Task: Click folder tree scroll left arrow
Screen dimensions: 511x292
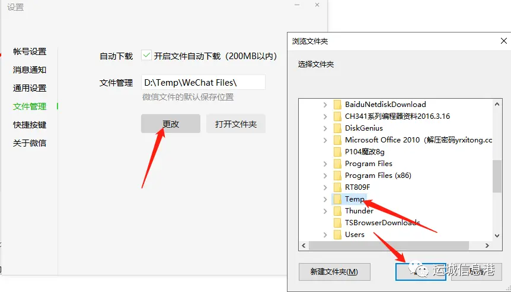Action: coord(304,245)
